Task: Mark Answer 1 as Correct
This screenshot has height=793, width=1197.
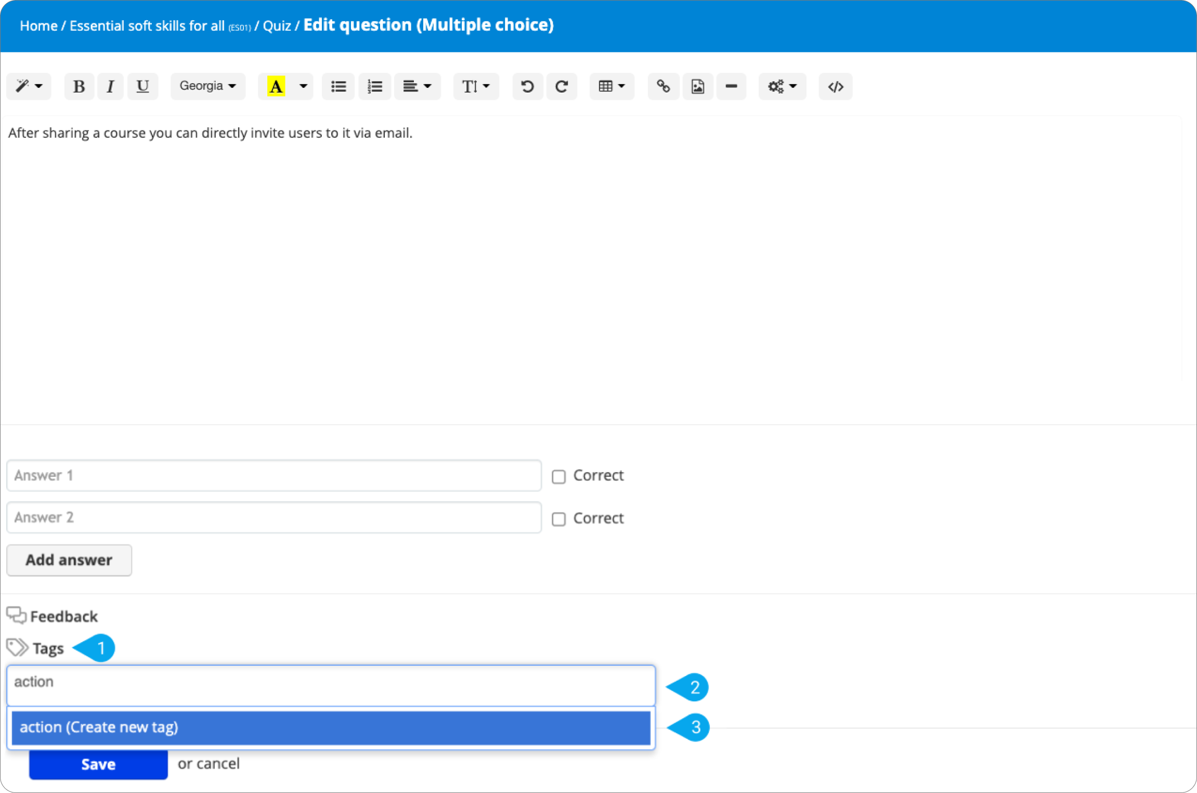Action: click(x=559, y=476)
